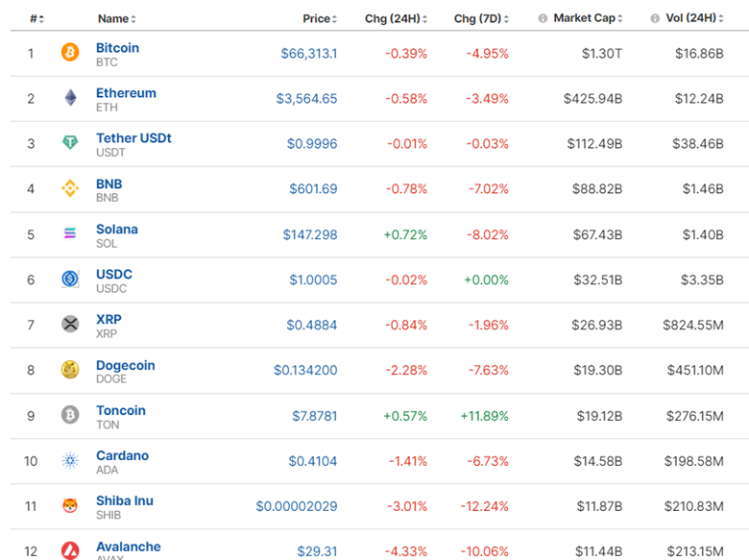The width and height of the screenshot is (749, 560).
Task: Click Shiba Inu price $0.00002029
Action: coord(297,506)
